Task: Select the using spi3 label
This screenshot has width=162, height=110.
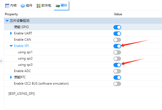Action: 25,65
